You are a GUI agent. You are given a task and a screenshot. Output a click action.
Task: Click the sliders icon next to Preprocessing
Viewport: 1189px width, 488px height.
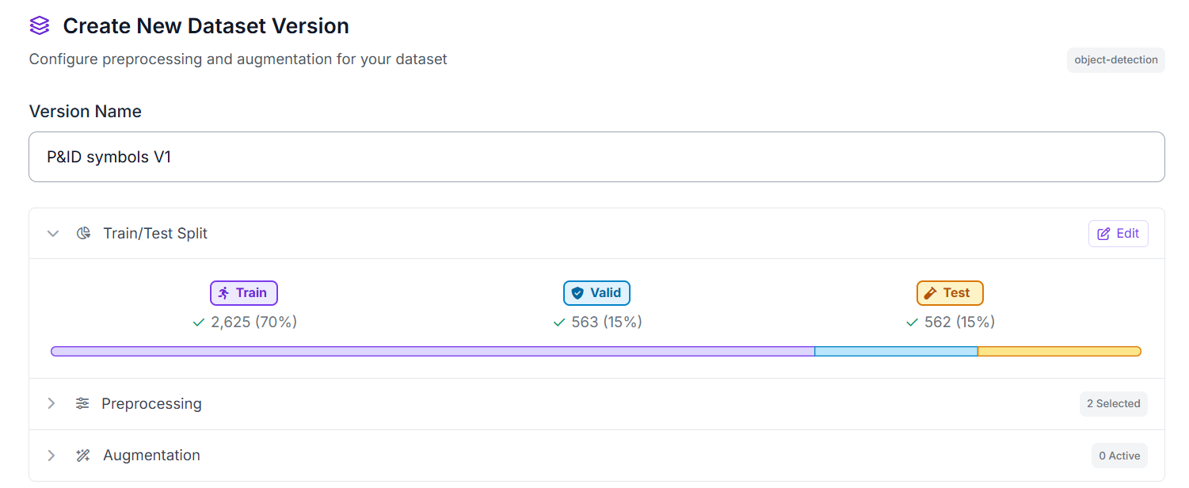pos(82,404)
